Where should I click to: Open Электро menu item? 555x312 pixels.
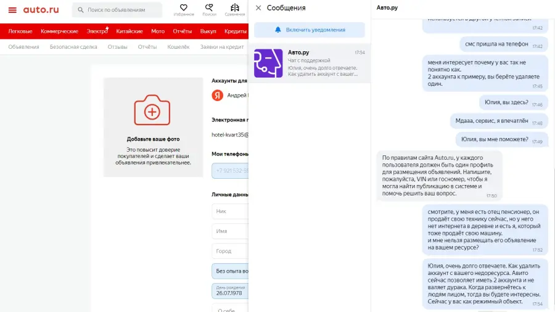coord(97,31)
